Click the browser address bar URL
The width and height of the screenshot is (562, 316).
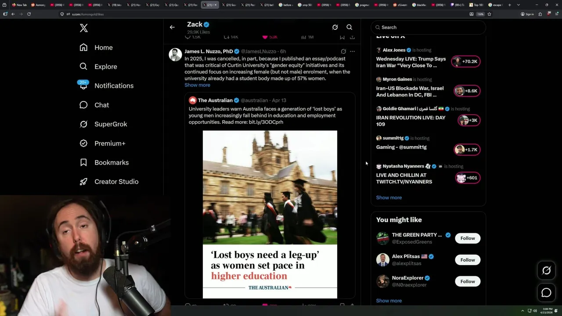(88, 14)
